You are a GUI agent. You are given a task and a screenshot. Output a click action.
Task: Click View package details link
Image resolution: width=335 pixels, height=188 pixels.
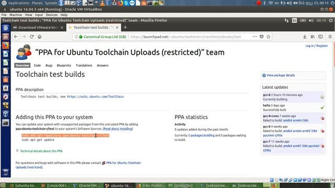click(x=281, y=75)
